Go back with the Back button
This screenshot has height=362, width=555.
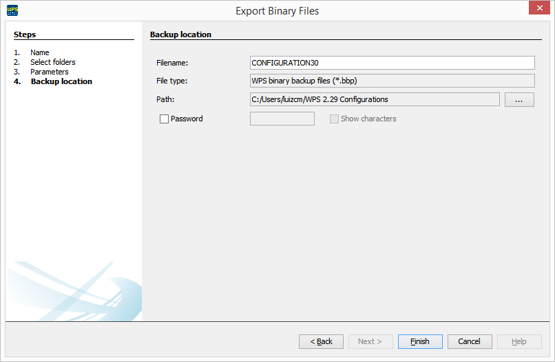pos(321,341)
